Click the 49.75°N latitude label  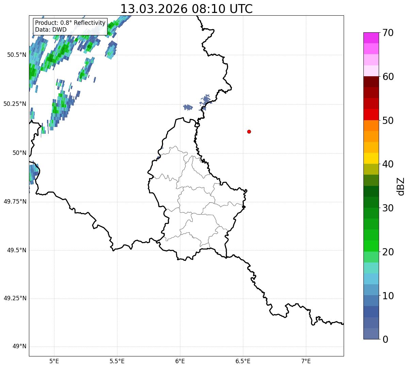[15, 202]
